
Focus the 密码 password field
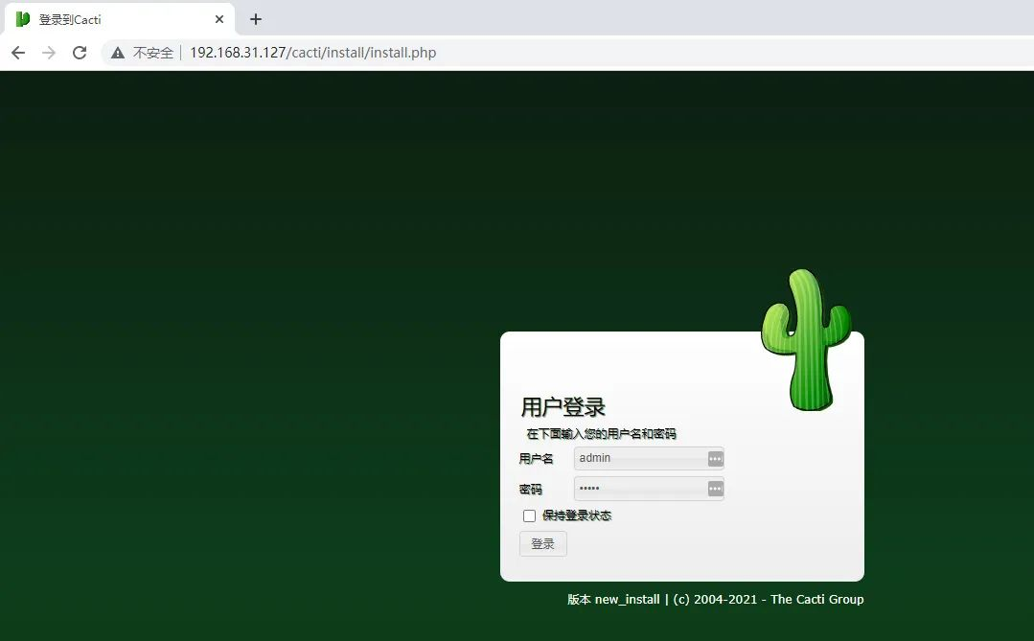(x=649, y=489)
